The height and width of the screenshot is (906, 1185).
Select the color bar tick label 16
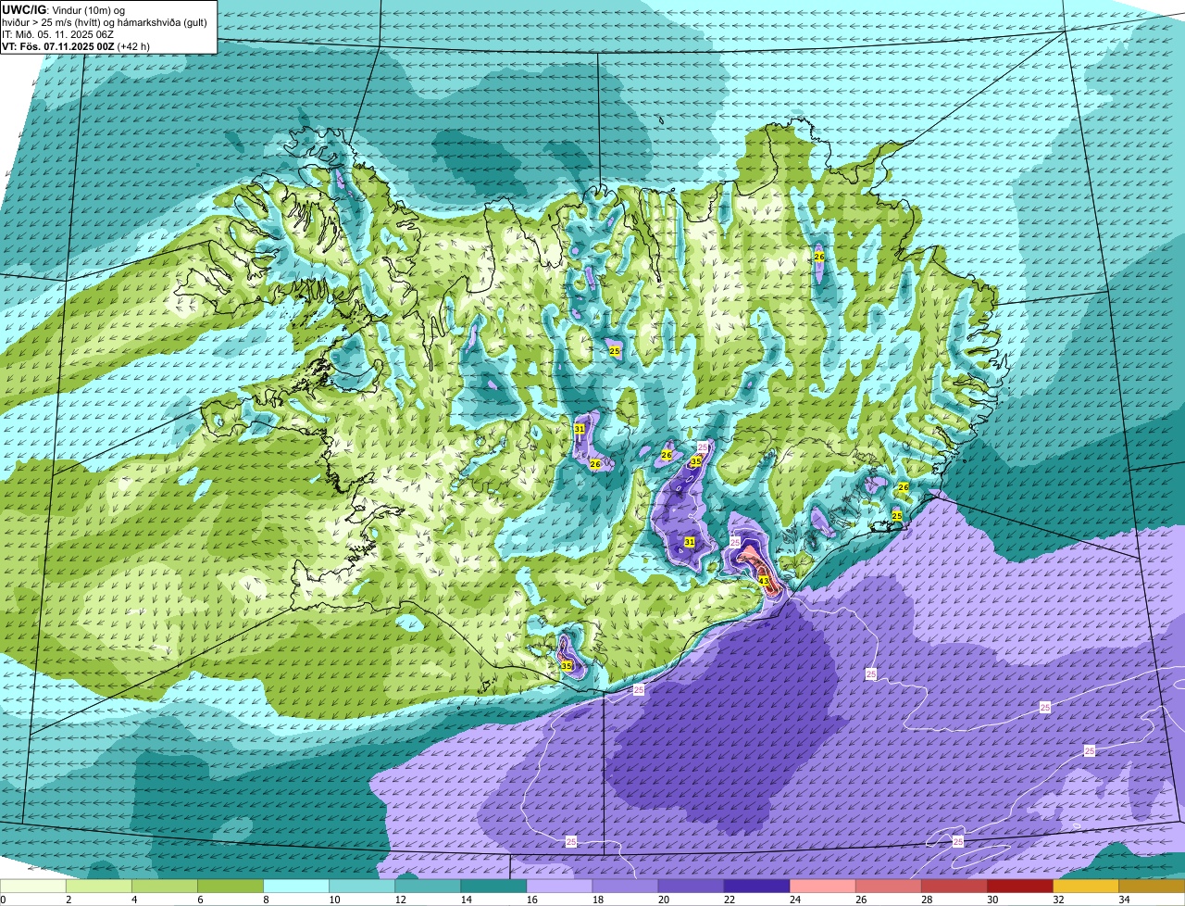pyautogui.click(x=530, y=900)
